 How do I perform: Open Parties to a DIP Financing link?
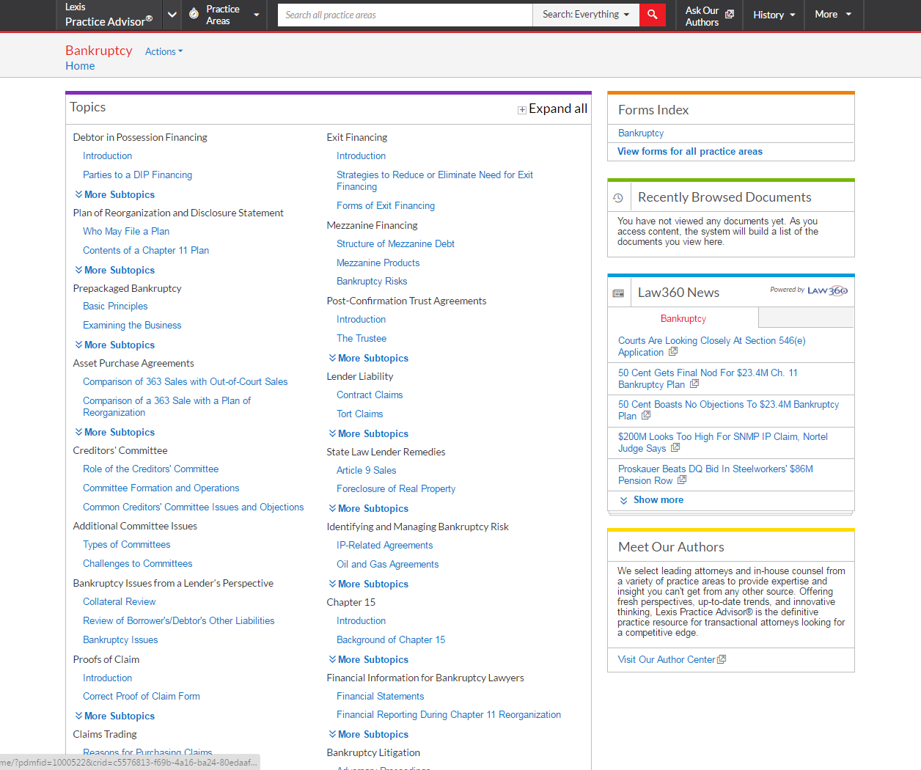click(137, 175)
